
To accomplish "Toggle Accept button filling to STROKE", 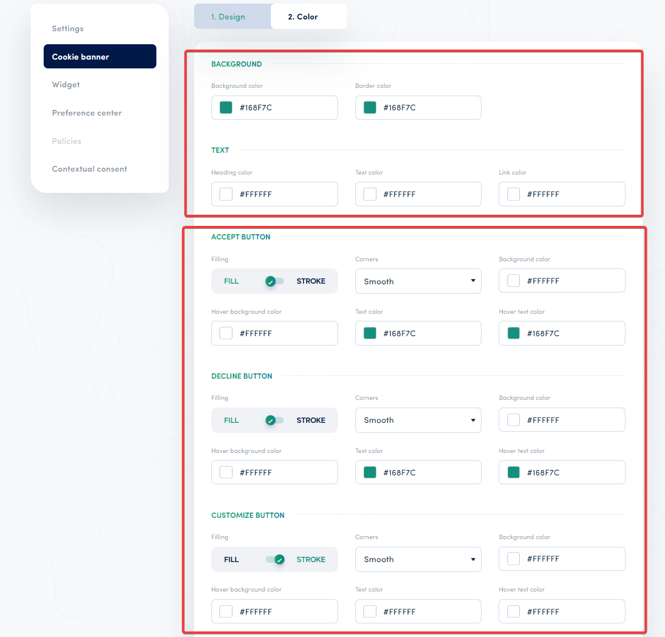I will pyautogui.click(x=274, y=281).
